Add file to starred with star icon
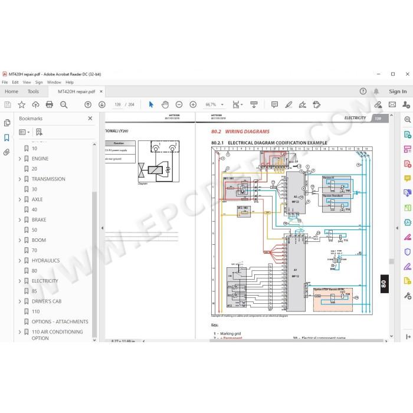The width and height of the screenshot is (413, 413). pos(21,104)
